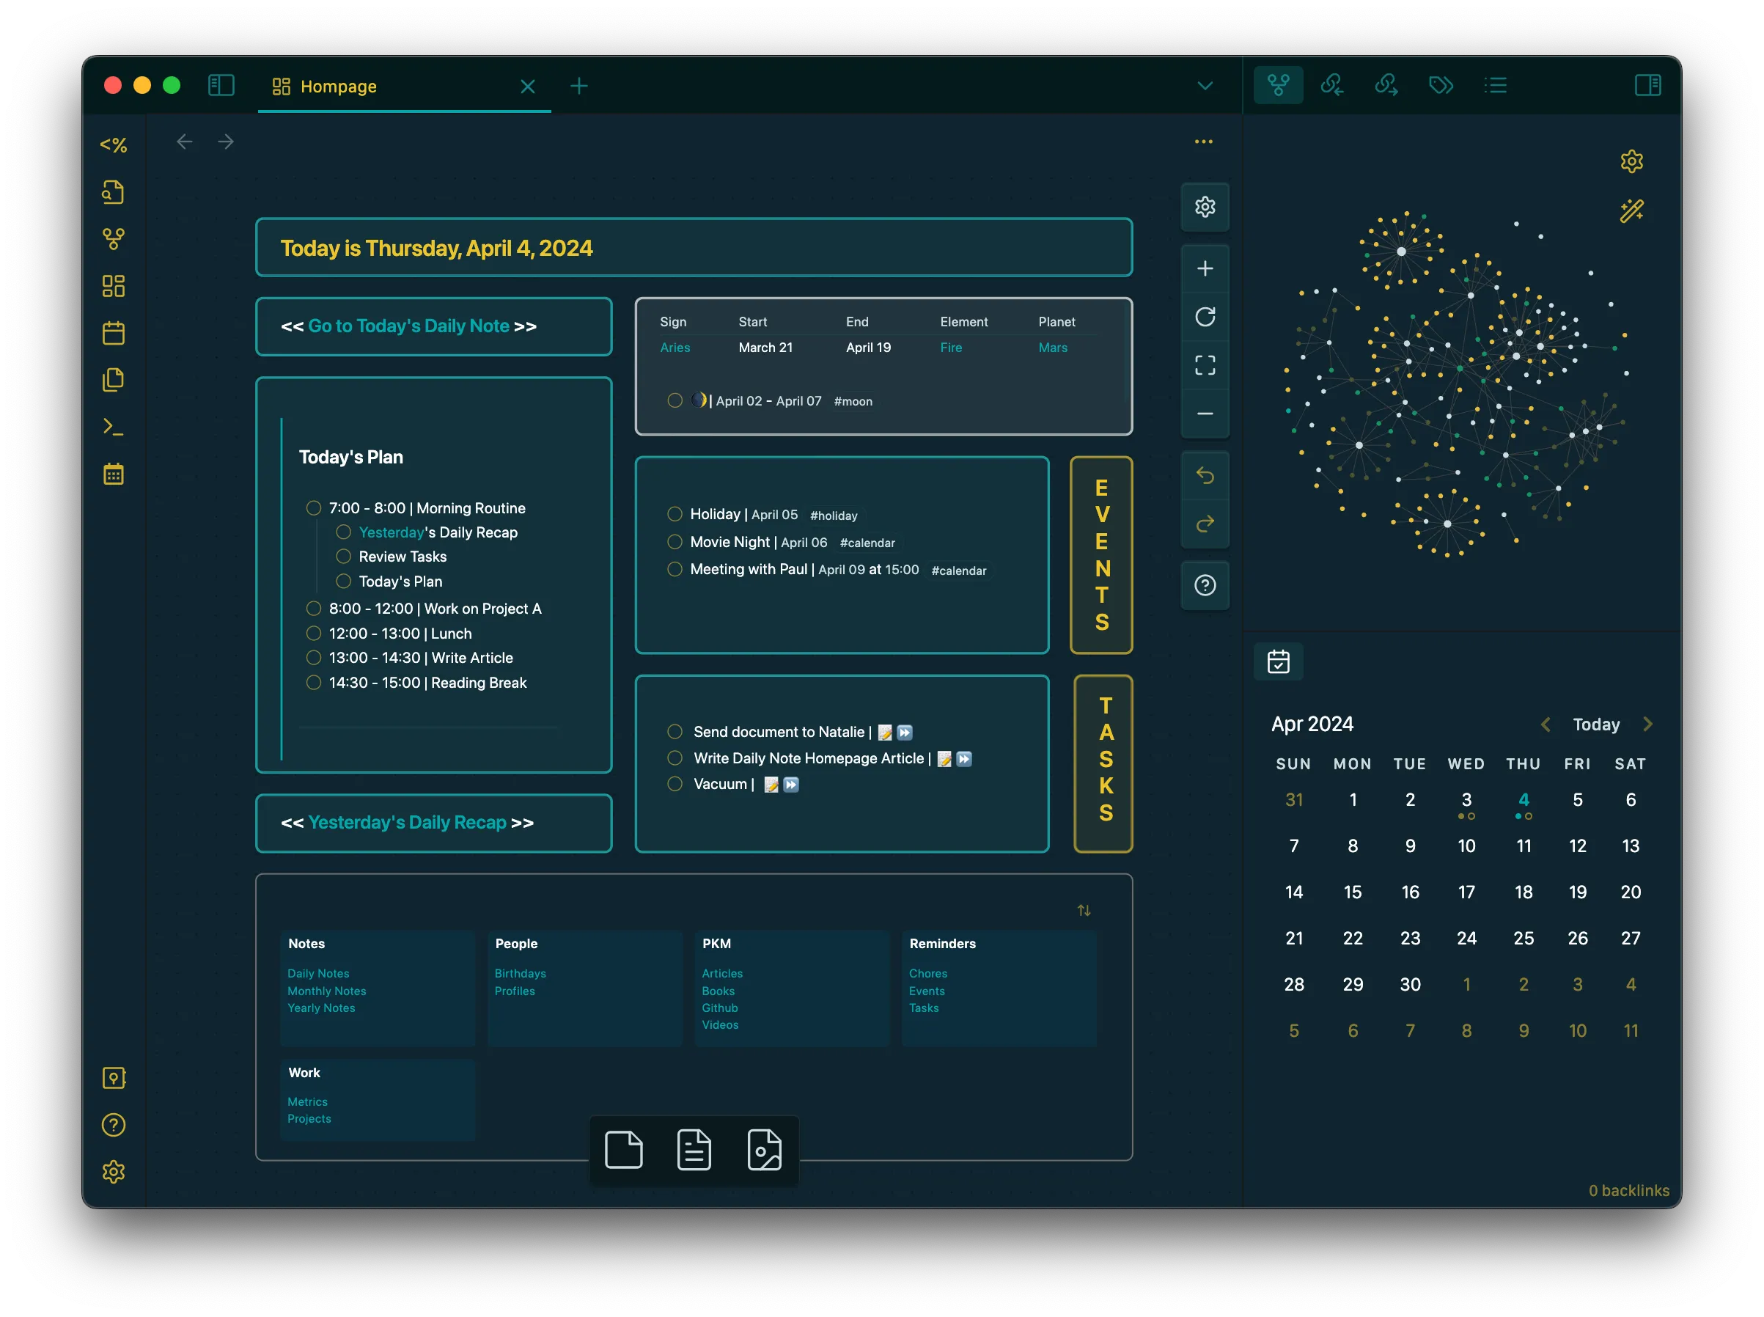Click the Today button in calendar

pos(1596,724)
